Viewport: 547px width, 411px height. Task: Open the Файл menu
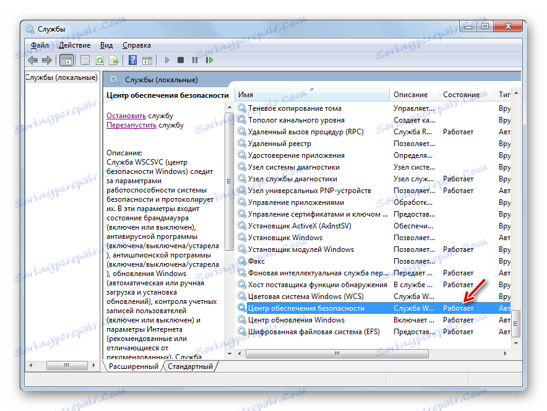point(40,45)
